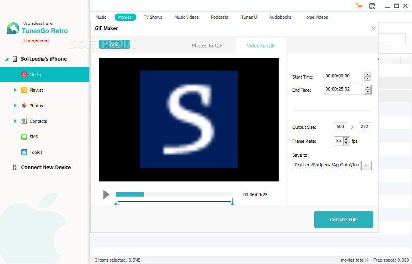Expand the Playlist tree node
412x264 pixels.
pos(15,90)
